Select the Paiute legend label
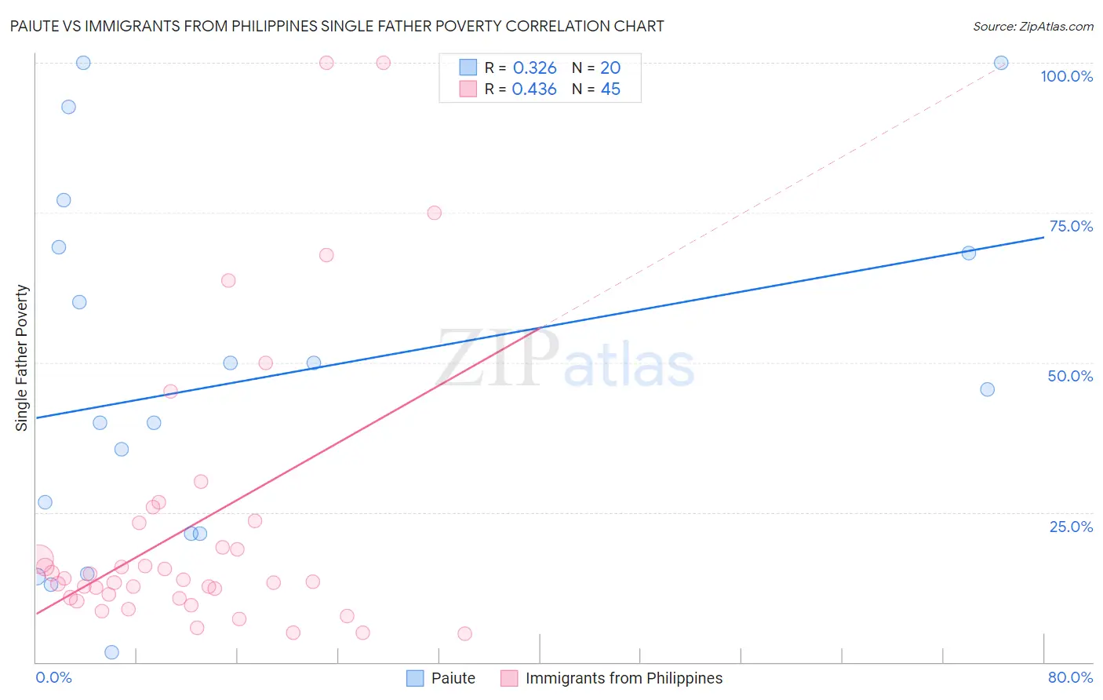Viewport: 1103px width, 700px height. [x=453, y=678]
